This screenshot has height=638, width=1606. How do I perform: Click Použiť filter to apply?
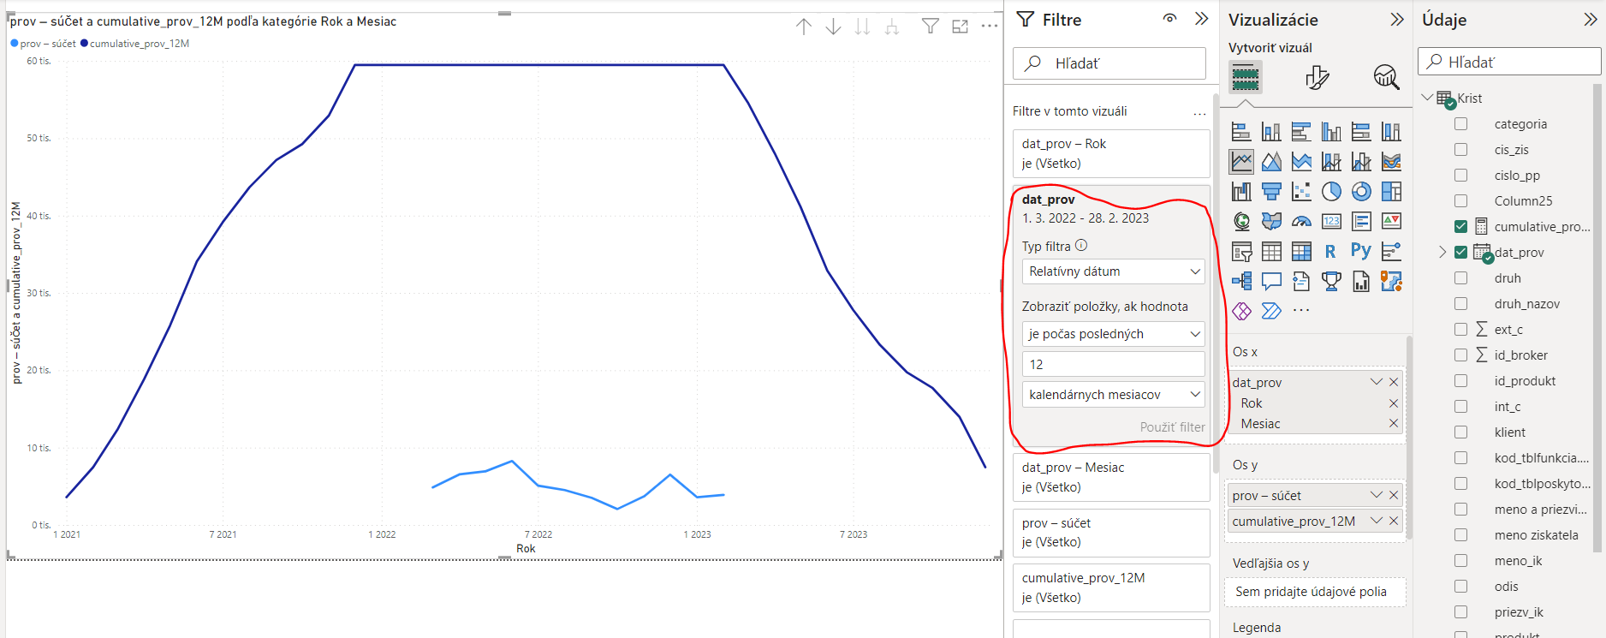pos(1172,427)
